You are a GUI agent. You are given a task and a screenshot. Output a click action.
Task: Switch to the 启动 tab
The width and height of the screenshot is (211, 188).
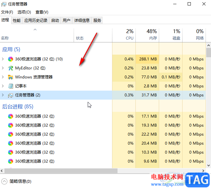[x=55, y=20]
